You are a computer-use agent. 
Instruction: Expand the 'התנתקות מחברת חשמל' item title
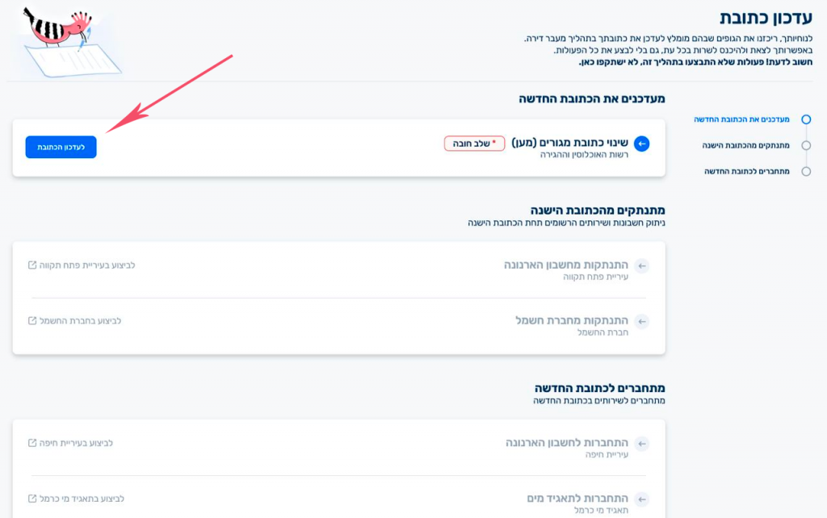pos(572,320)
